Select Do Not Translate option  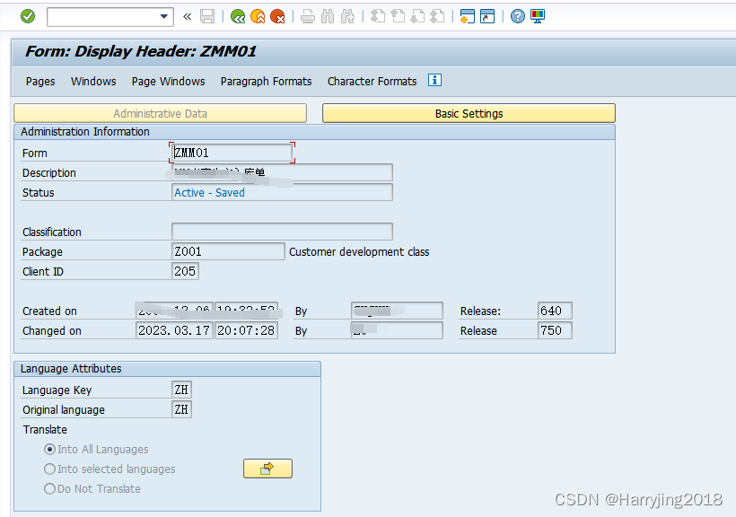pos(50,488)
